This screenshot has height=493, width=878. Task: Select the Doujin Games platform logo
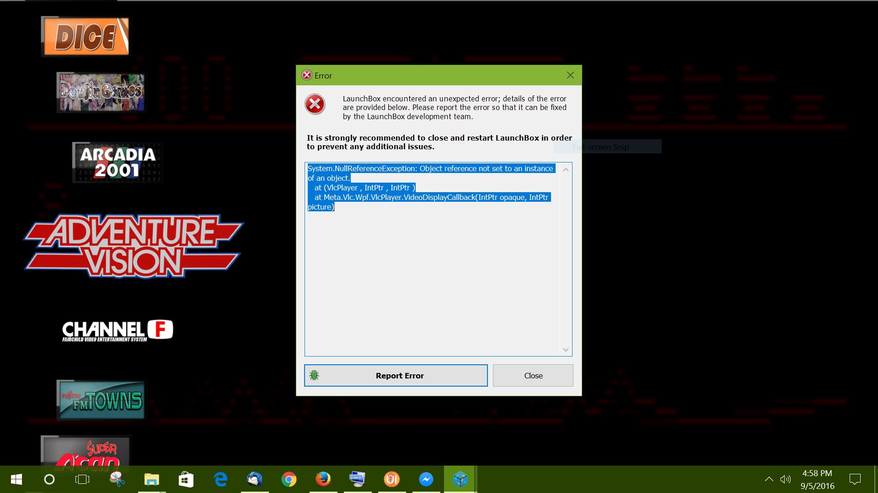pyautogui.click(x=101, y=92)
